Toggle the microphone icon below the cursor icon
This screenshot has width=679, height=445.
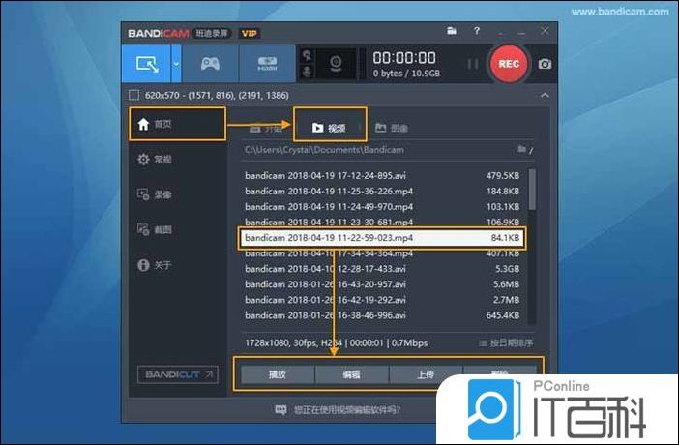[307, 72]
